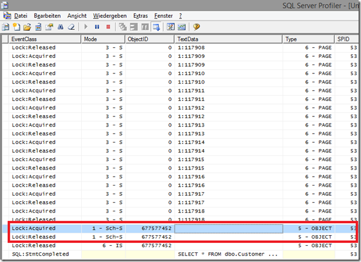Click ObjectID 677577452 in the 6 - IS row
The image size is (361, 262).
point(157,246)
